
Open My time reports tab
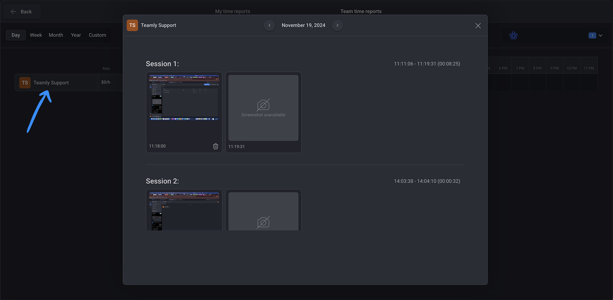[233, 11]
